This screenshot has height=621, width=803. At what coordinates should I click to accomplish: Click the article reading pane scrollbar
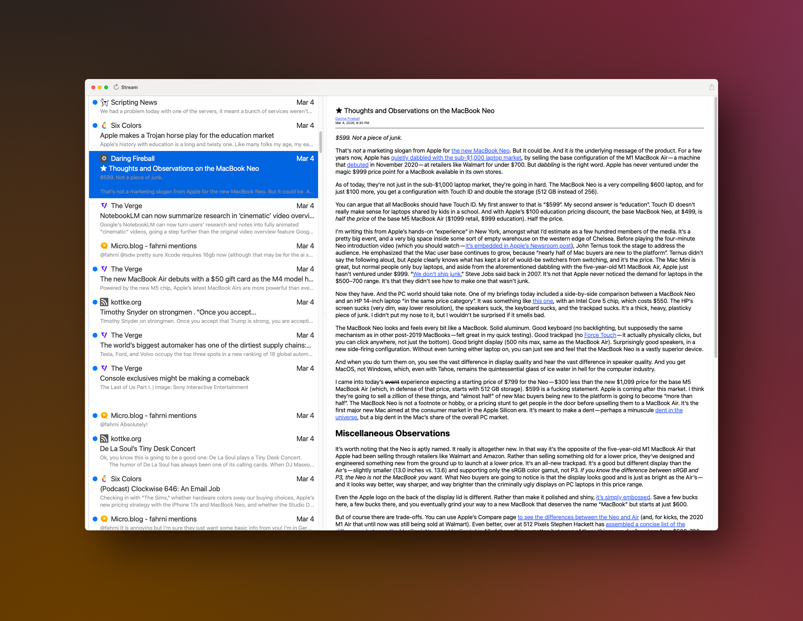click(715, 228)
